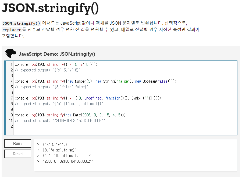Click the Reset button
Screen dimensions: 242x179
point(18,154)
